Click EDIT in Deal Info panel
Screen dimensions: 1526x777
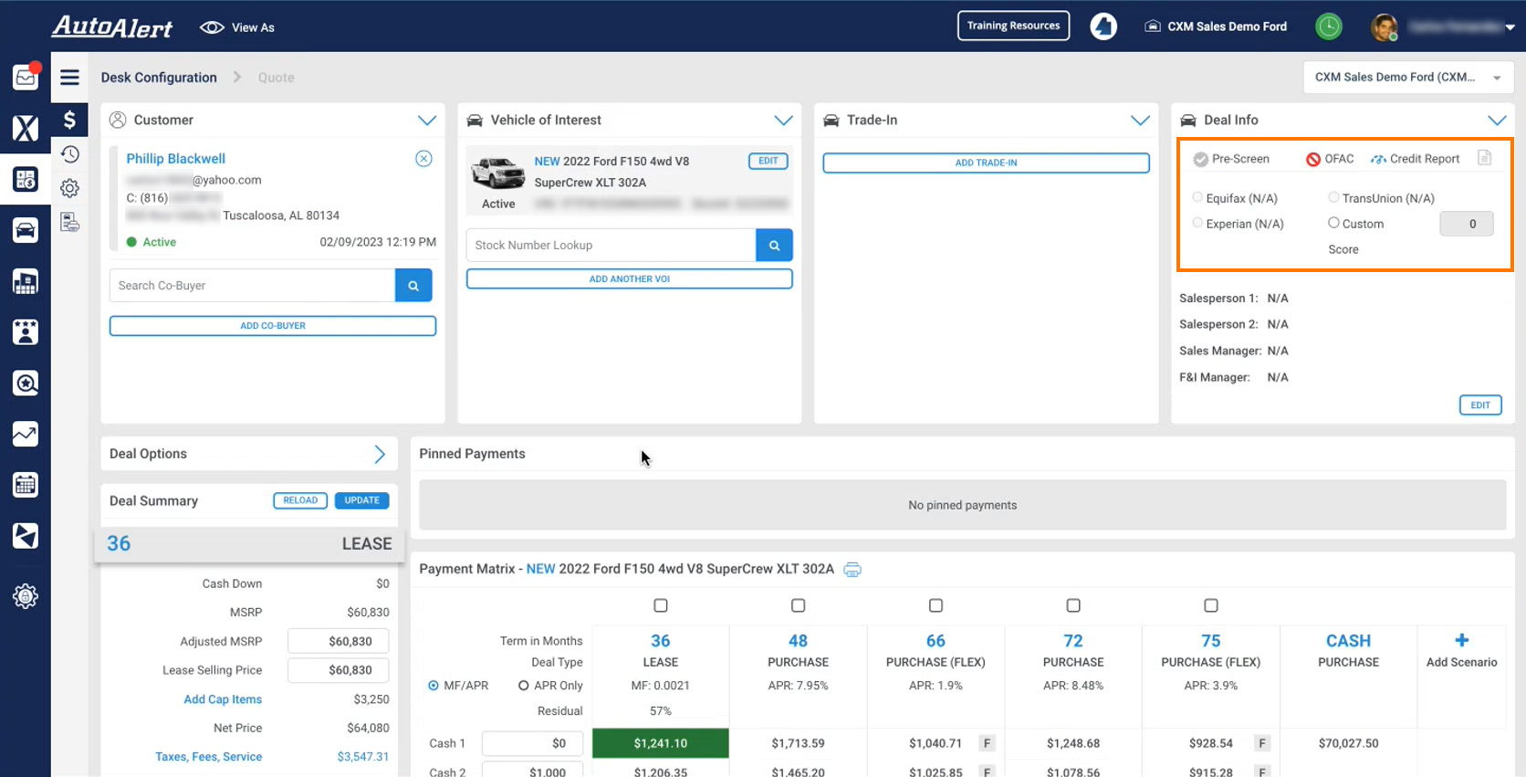click(x=1480, y=405)
